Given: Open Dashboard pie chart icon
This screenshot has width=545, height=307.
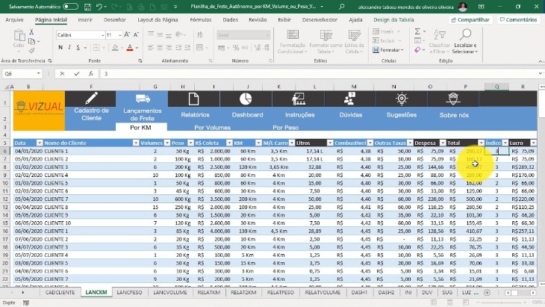Looking at the screenshot, I should (246, 99).
